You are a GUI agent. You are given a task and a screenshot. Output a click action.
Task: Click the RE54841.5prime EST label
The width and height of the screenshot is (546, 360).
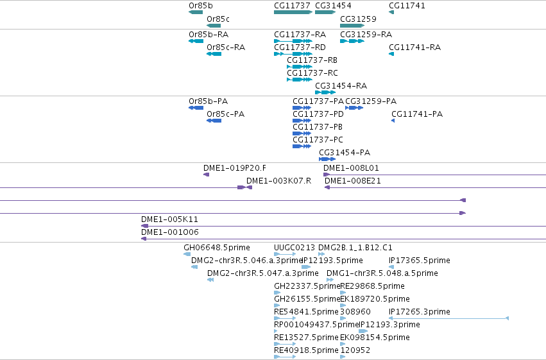coord(307,313)
